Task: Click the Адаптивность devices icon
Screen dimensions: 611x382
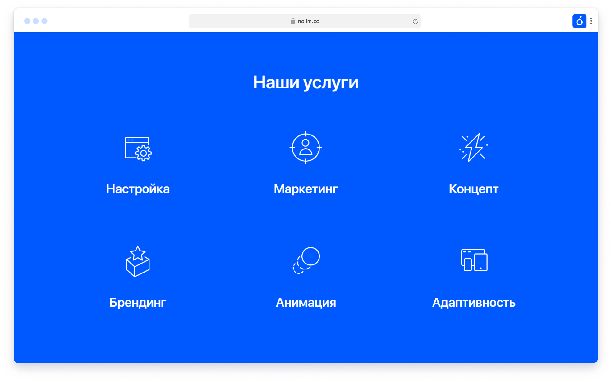Action: [x=474, y=260]
